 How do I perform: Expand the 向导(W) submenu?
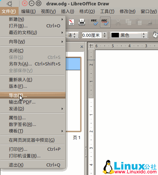coord(33,42)
